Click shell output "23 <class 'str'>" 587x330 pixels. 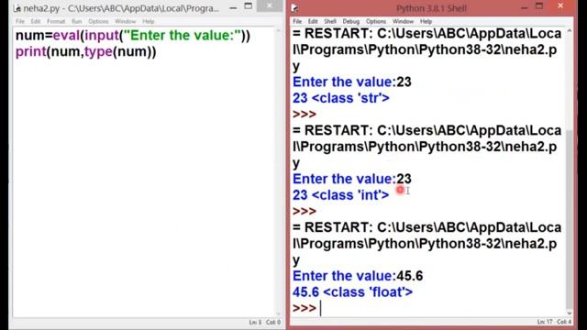click(x=340, y=98)
